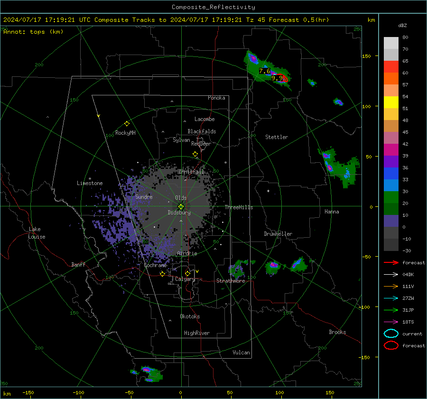
Task: Select the purple 39 dBZ swatch
Action: (x=391, y=161)
